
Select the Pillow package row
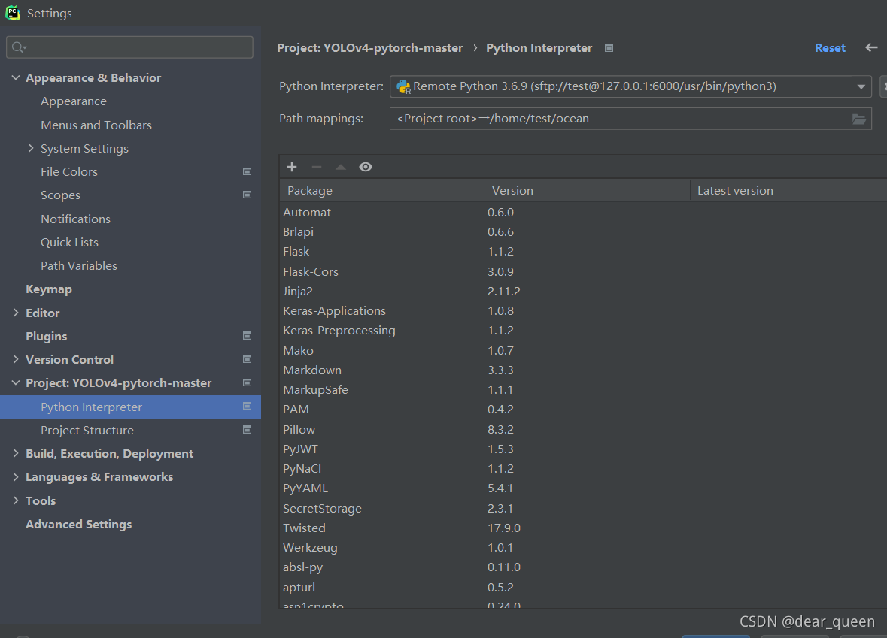[583, 430]
